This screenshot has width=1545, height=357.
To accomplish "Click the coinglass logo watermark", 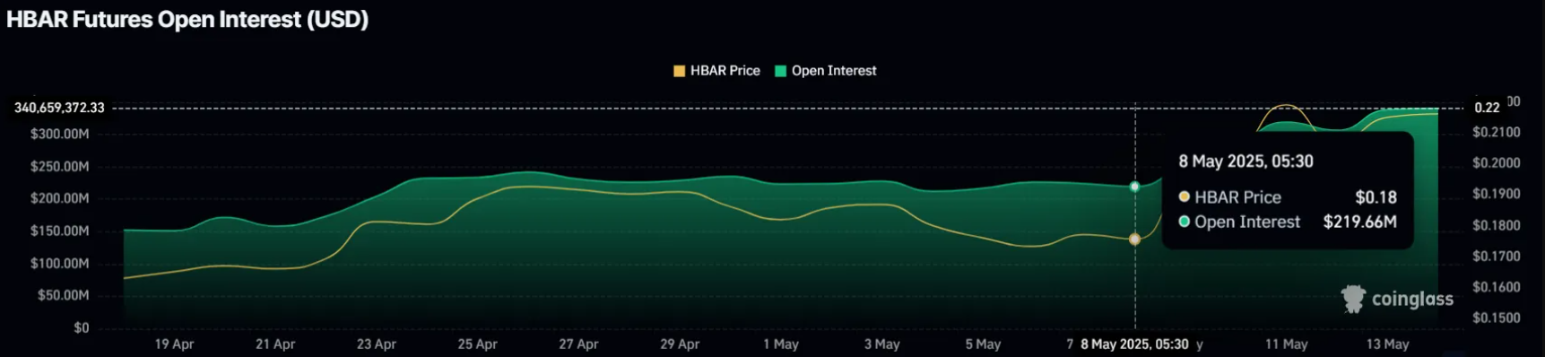I will pos(1397,299).
